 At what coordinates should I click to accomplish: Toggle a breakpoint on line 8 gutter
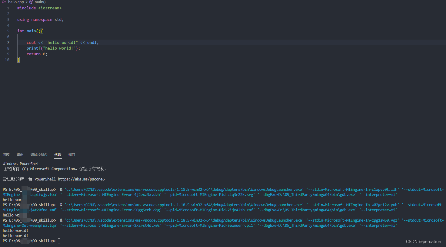[3, 48]
